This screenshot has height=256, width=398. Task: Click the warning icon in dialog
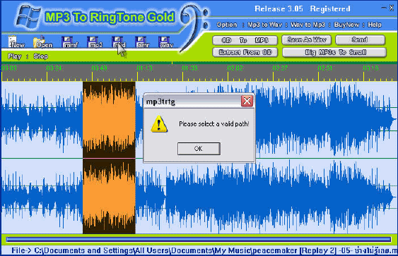point(159,124)
